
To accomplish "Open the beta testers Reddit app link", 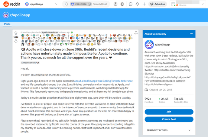I will [x=103, y=81].
